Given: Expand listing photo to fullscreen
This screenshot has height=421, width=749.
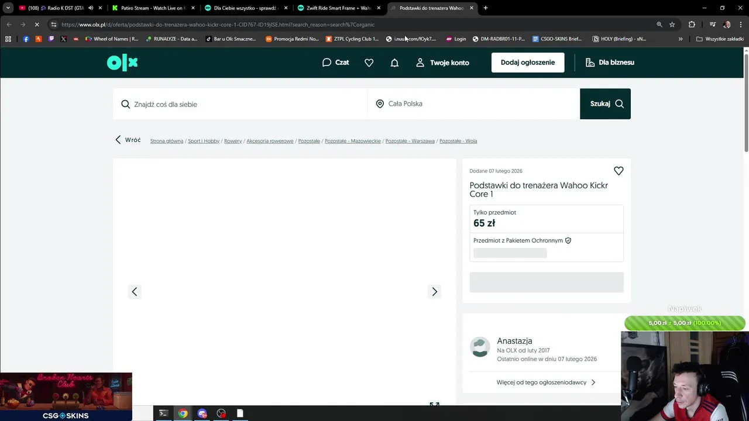Looking at the screenshot, I should tap(434, 405).
